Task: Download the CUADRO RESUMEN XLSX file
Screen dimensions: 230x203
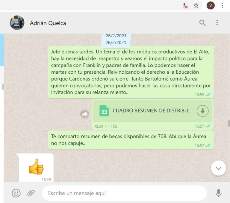Action: pyautogui.click(x=202, y=111)
